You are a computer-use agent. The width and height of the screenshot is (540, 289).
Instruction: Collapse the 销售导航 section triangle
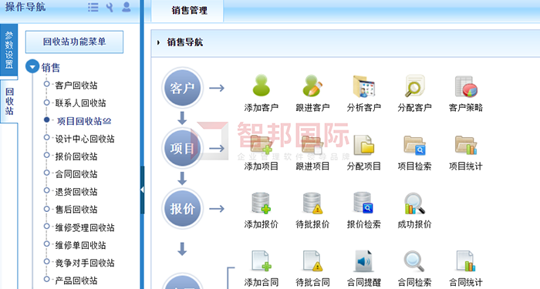click(x=158, y=42)
